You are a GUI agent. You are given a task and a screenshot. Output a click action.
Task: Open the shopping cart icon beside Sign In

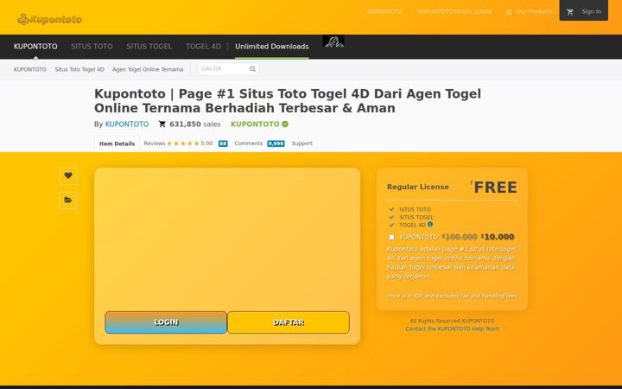(x=570, y=12)
